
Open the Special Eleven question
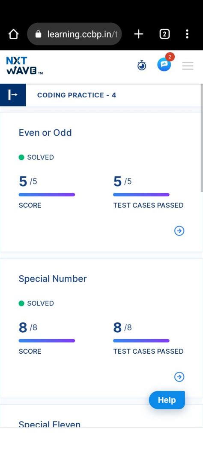point(49,425)
